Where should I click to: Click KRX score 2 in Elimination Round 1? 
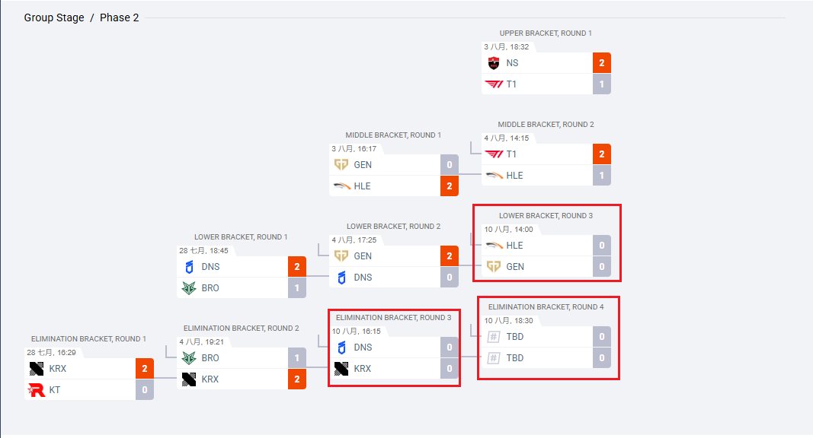click(x=145, y=369)
